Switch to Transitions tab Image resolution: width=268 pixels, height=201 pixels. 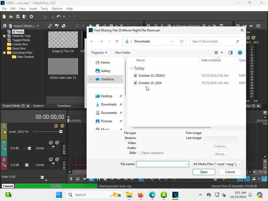click(x=64, y=106)
